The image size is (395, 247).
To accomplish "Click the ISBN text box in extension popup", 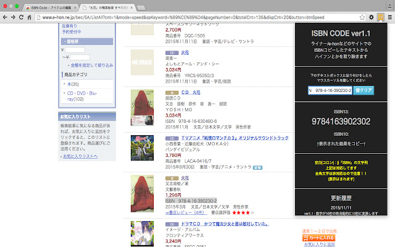I will click(x=330, y=90).
